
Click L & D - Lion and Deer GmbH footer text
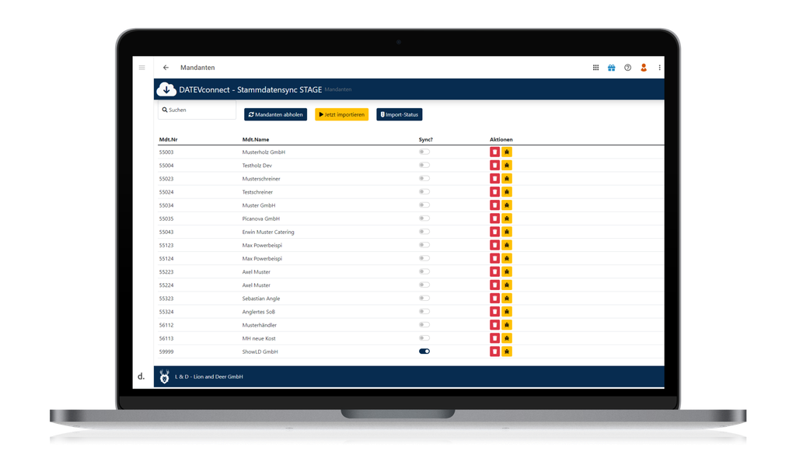(x=209, y=377)
